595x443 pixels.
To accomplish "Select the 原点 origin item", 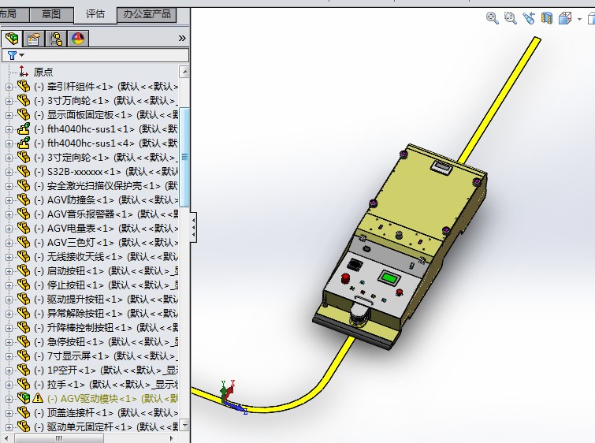I will point(43,72).
